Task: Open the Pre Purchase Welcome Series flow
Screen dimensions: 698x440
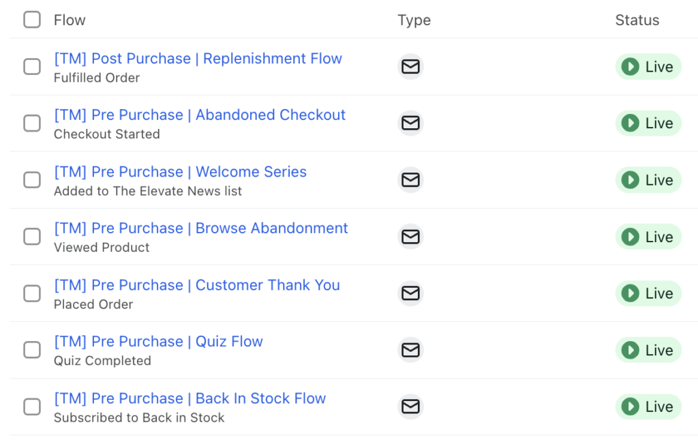Action: click(180, 172)
